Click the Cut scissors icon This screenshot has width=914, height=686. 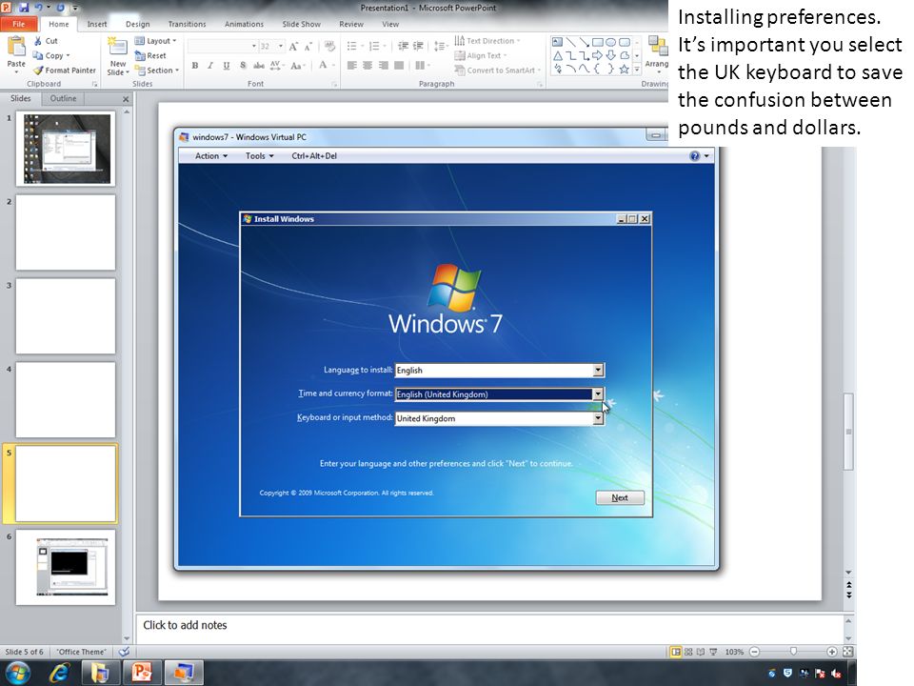coord(38,41)
